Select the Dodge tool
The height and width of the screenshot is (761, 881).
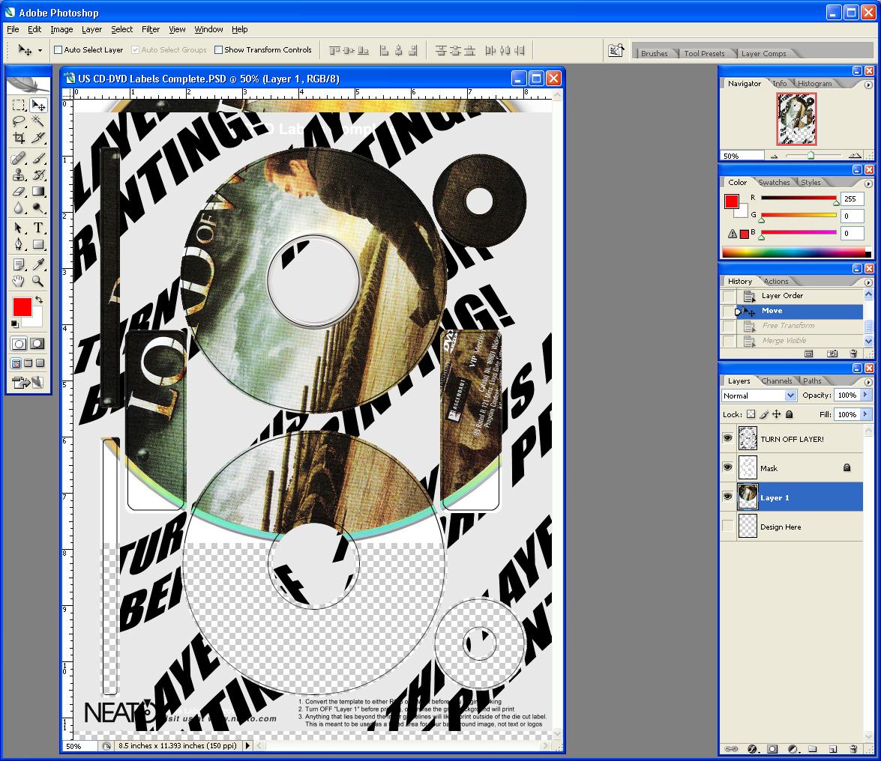[38, 208]
